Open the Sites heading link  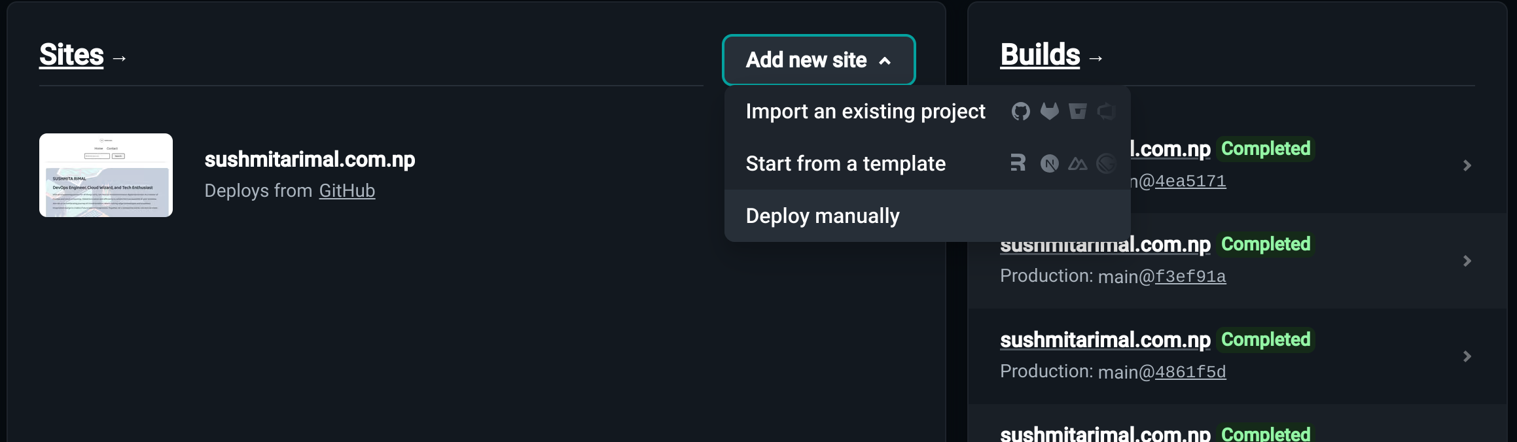(71, 55)
